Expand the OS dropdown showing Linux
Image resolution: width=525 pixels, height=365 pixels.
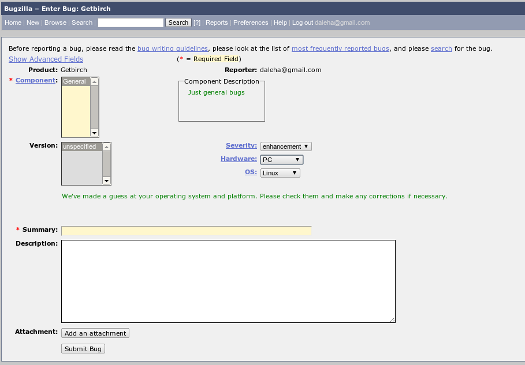[280, 173]
